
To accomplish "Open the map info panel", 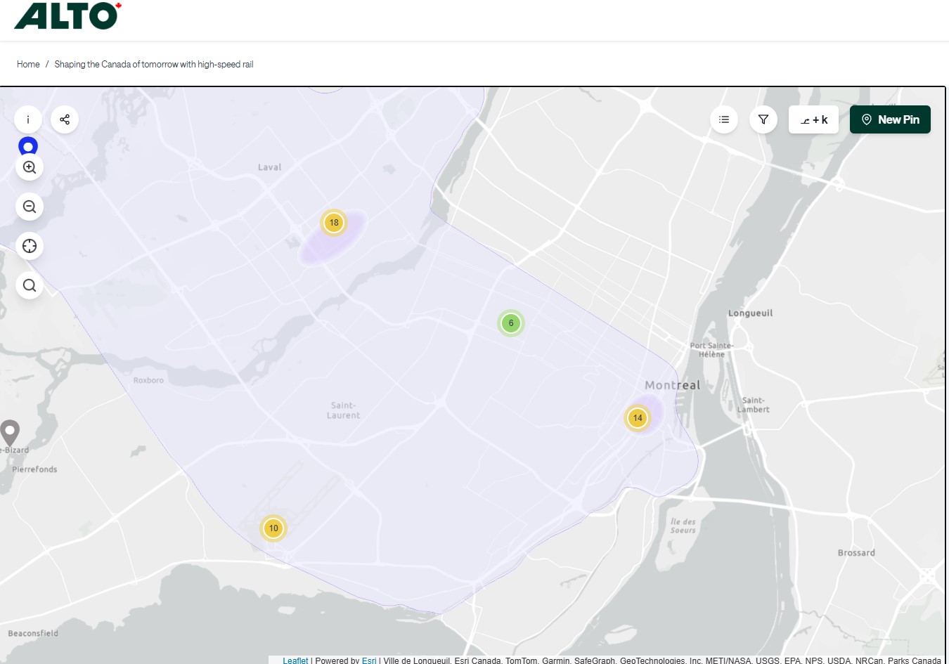I will click(28, 119).
